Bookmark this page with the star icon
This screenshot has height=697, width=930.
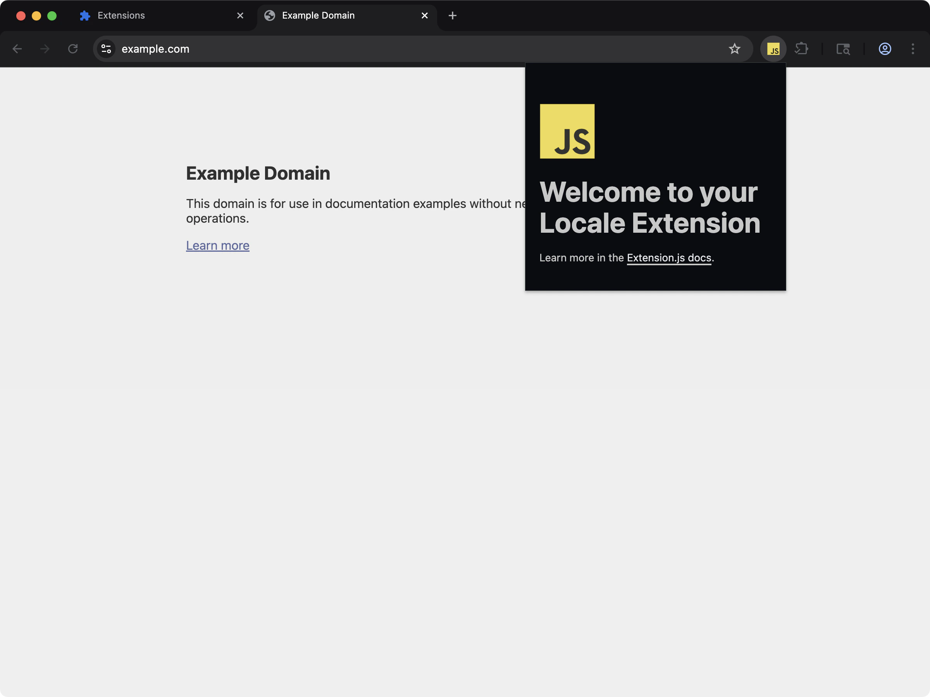tap(734, 49)
